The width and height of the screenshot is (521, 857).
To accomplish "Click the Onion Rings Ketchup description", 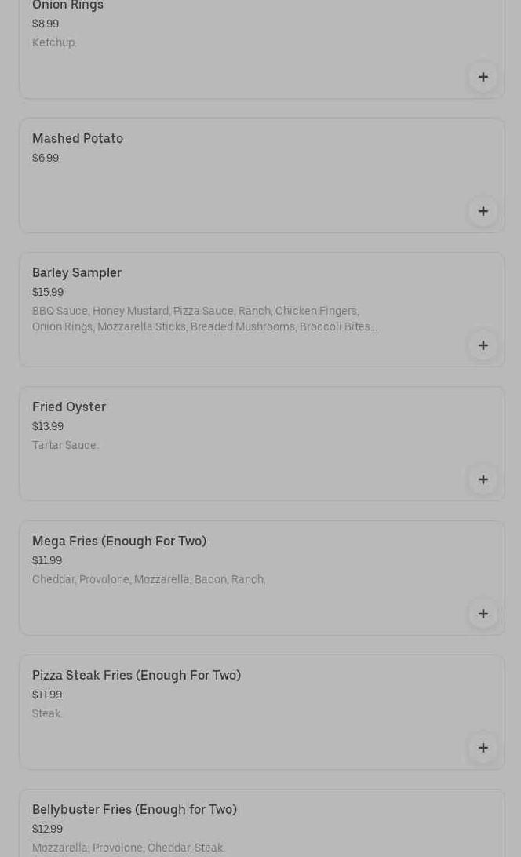I will point(54,42).
